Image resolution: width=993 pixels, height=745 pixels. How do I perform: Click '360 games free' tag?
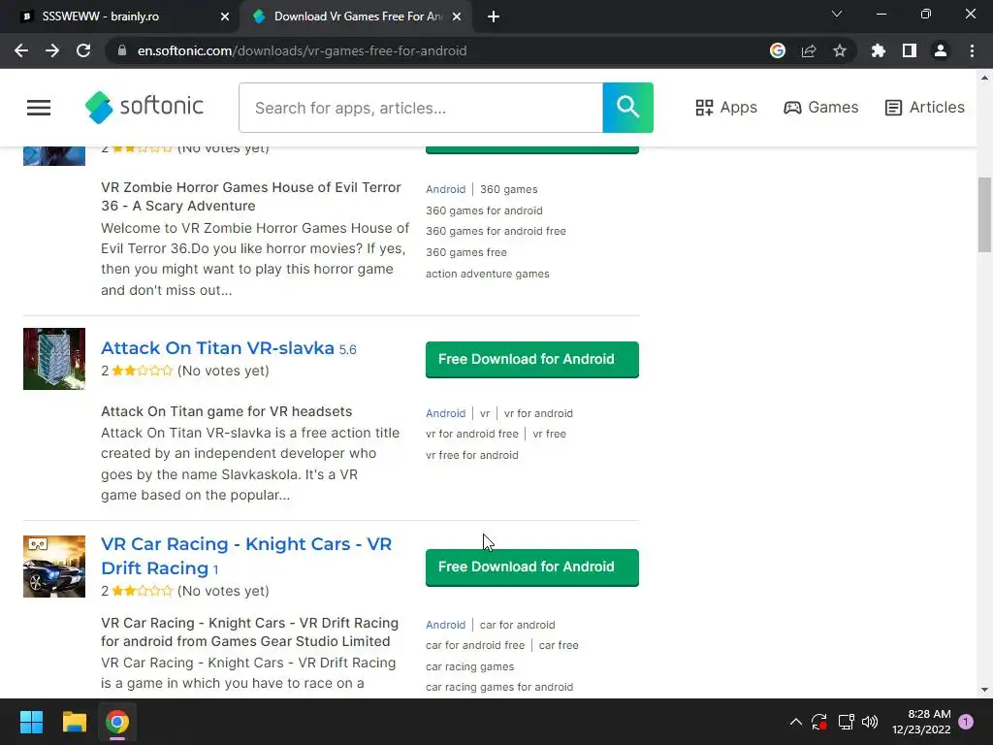[466, 252]
